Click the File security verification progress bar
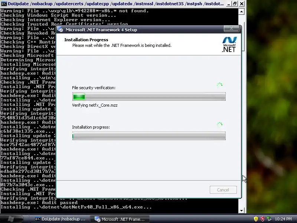Image resolution: width=297 pixels, height=223 pixels. pos(149,97)
